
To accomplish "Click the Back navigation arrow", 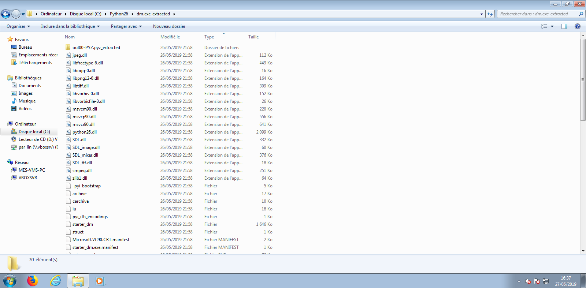I will click(x=5, y=14).
